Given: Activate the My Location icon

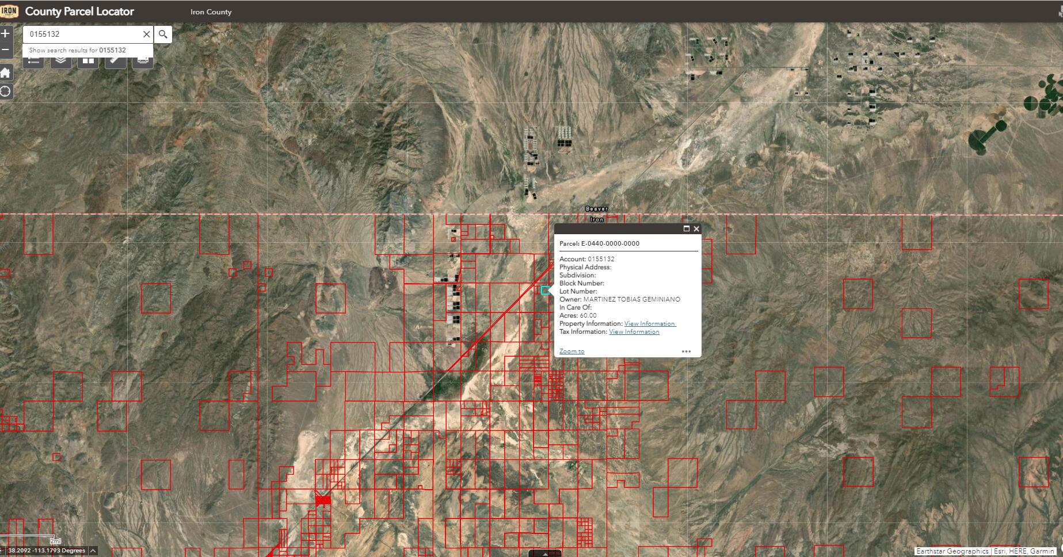Looking at the screenshot, I should [6, 91].
